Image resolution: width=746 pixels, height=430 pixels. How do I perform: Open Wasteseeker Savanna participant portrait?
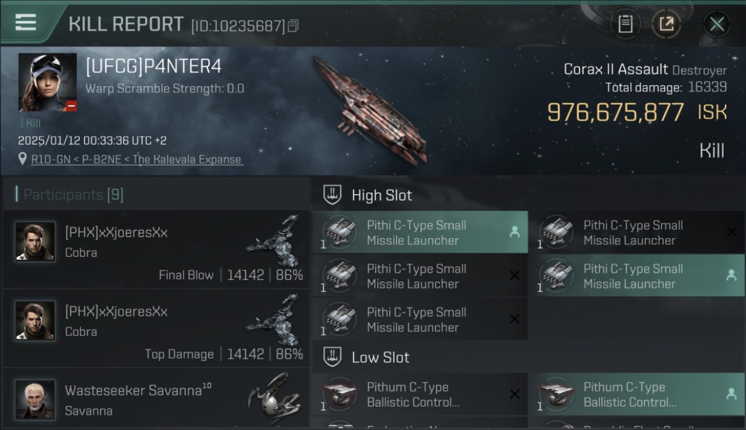36,399
